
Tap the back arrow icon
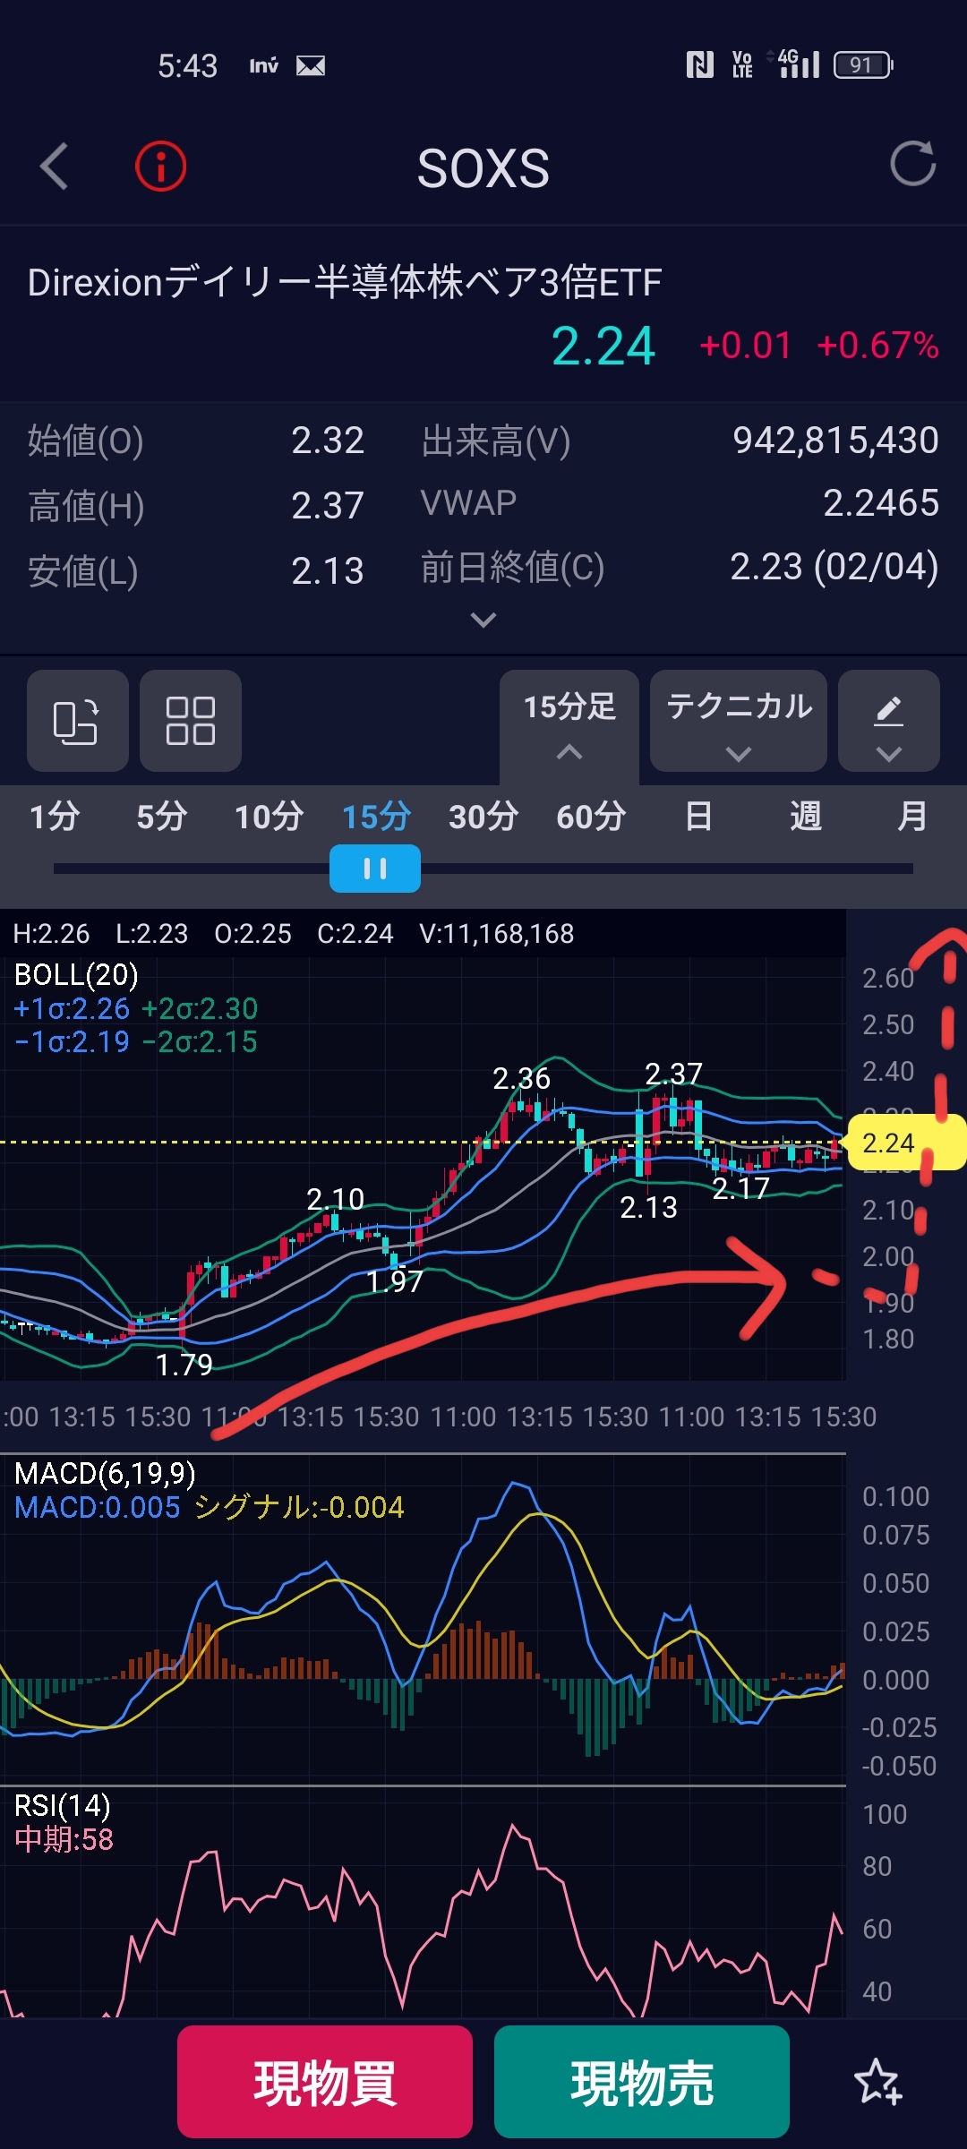click(55, 167)
